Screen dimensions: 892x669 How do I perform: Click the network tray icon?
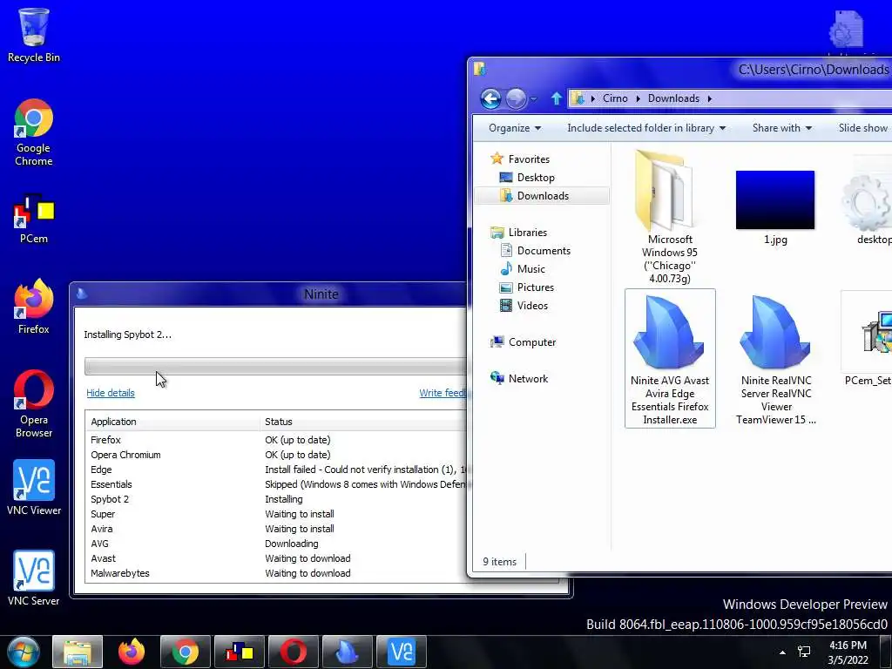804,652
